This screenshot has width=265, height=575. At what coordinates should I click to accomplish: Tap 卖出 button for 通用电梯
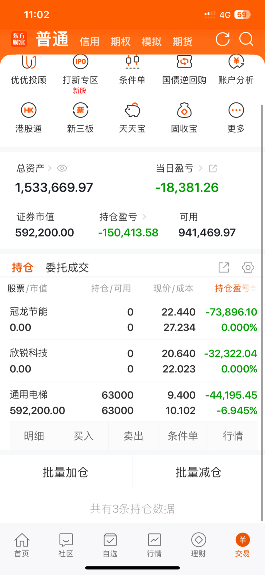133,436
